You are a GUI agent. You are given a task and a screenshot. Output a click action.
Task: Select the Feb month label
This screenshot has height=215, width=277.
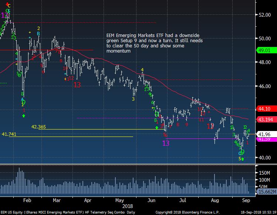click(x=27, y=200)
